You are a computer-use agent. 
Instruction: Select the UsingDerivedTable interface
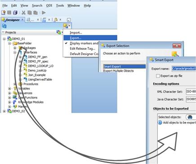pyautogui.click(x=40, y=79)
